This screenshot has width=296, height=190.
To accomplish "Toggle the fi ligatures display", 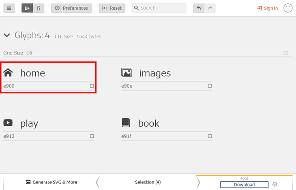I will 39,8.
